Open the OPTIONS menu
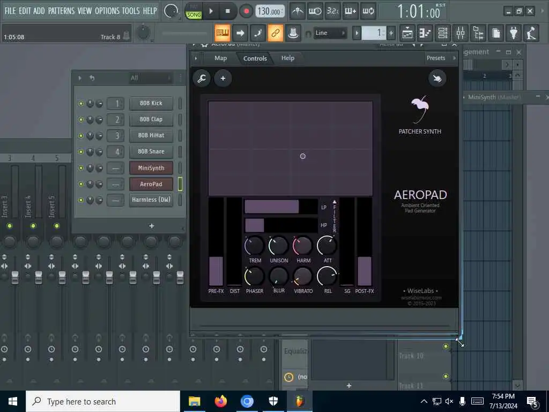The image size is (549, 412). [x=107, y=11]
